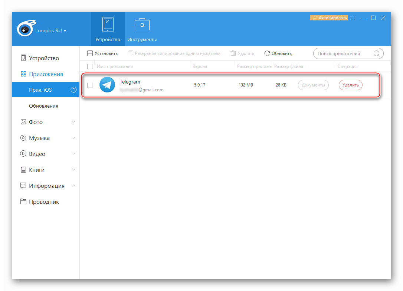Viewport: 403px width, 291px height.
Task: Click the app size 132 MB
Action: [246, 85]
